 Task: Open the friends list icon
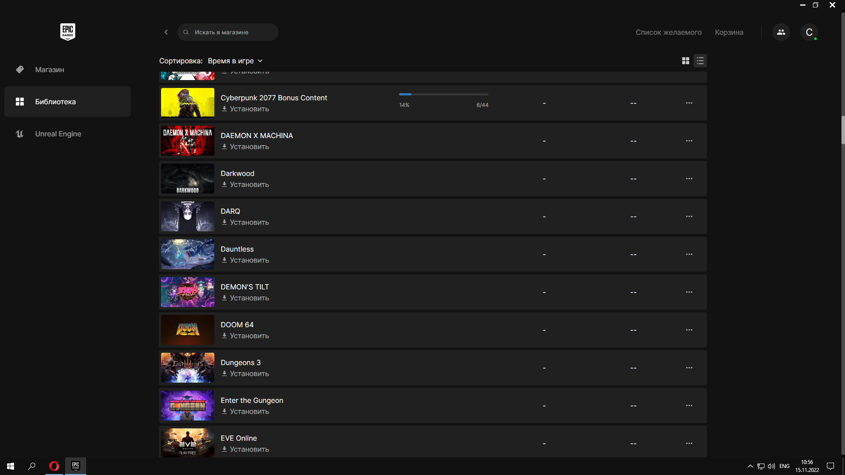tap(781, 32)
